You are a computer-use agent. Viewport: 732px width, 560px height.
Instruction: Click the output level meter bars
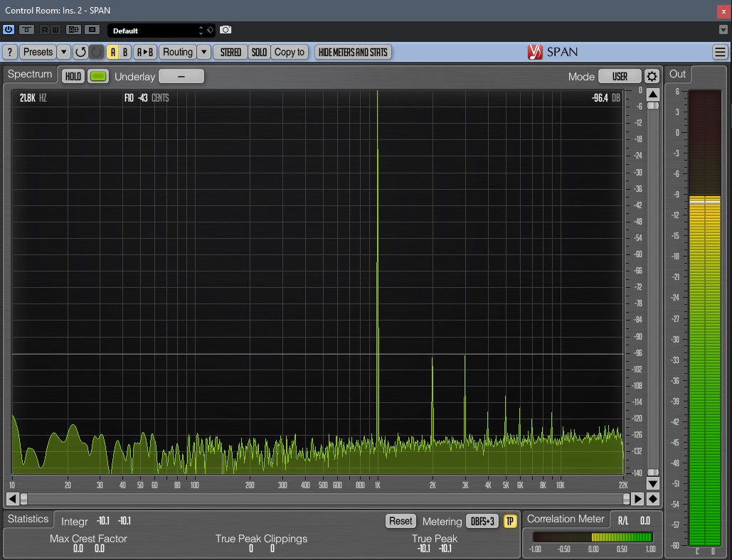[x=705, y=318]
